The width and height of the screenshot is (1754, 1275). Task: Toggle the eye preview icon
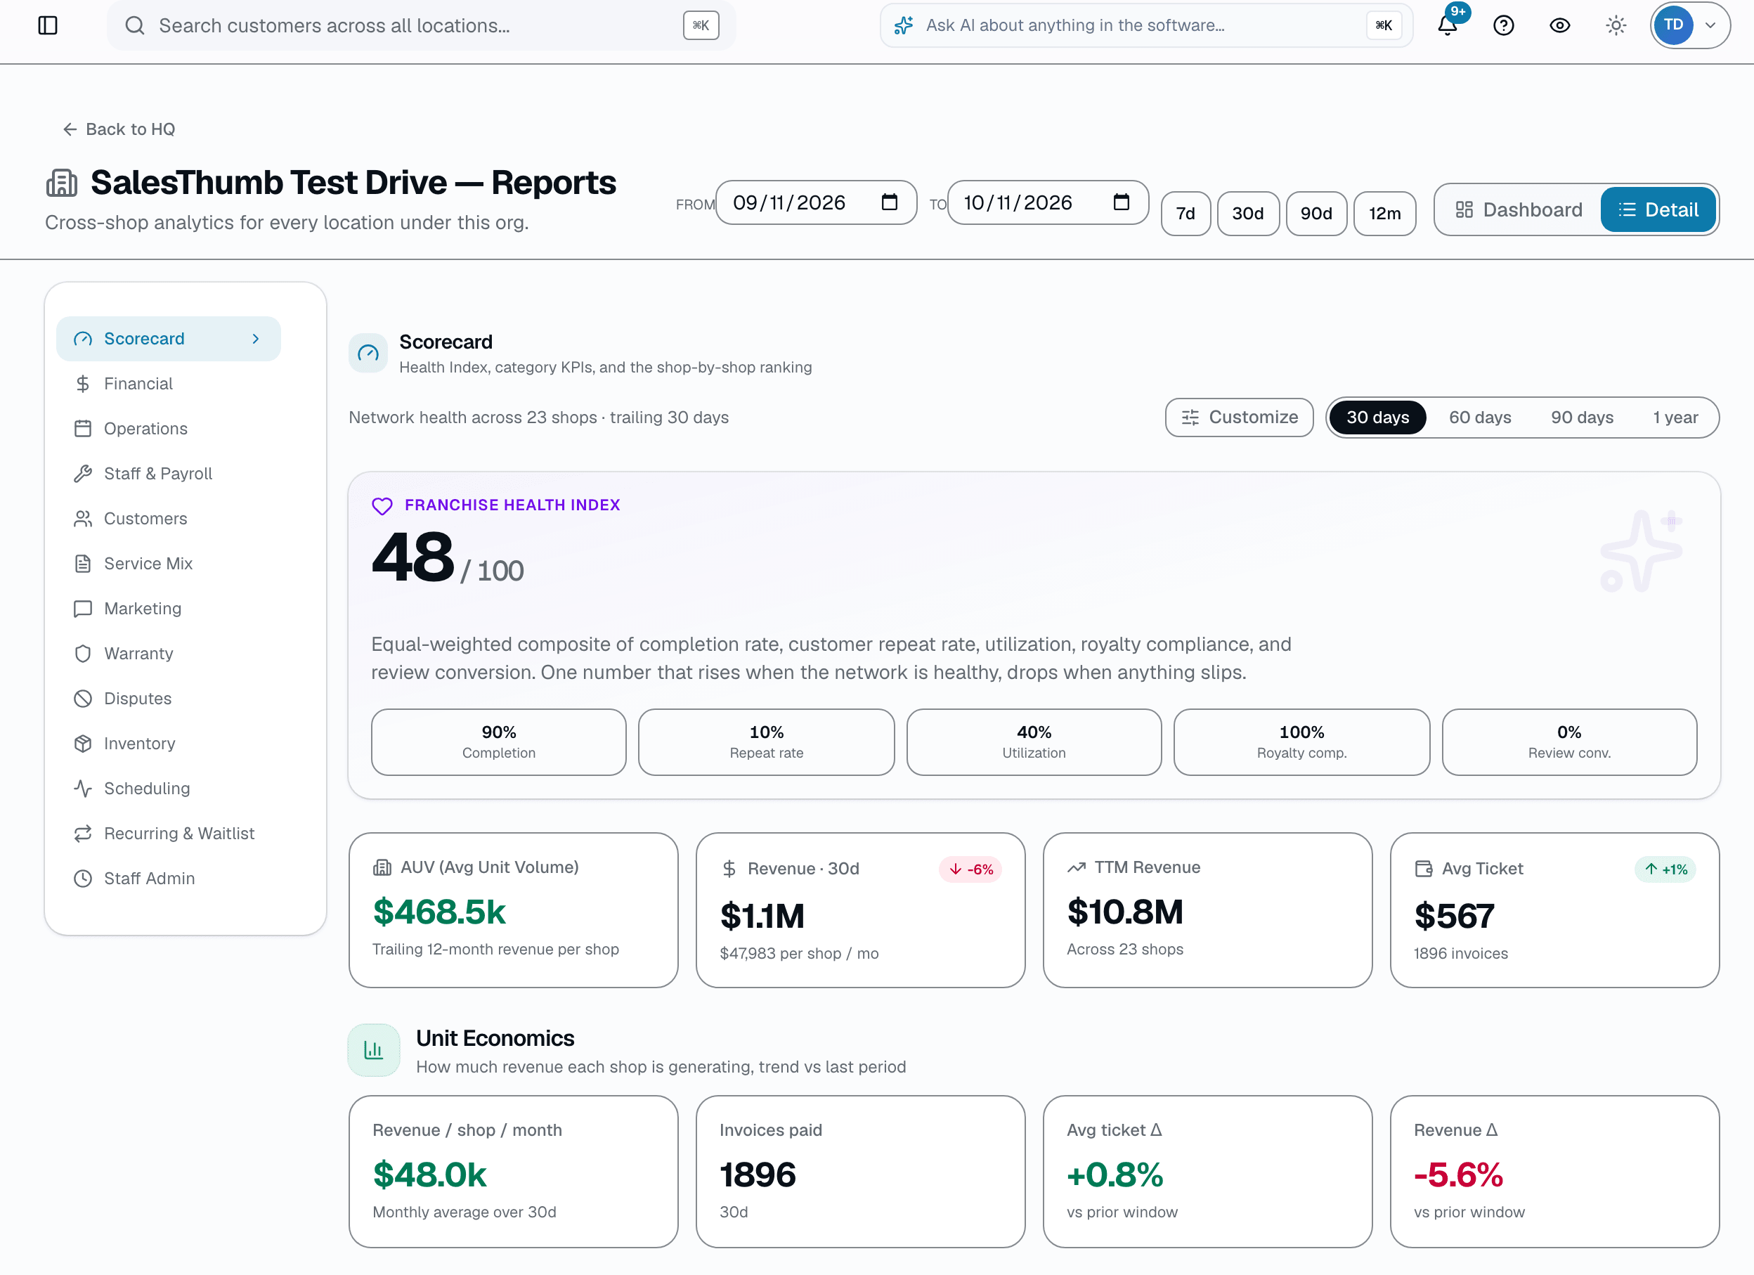(x=1560, y=25)
